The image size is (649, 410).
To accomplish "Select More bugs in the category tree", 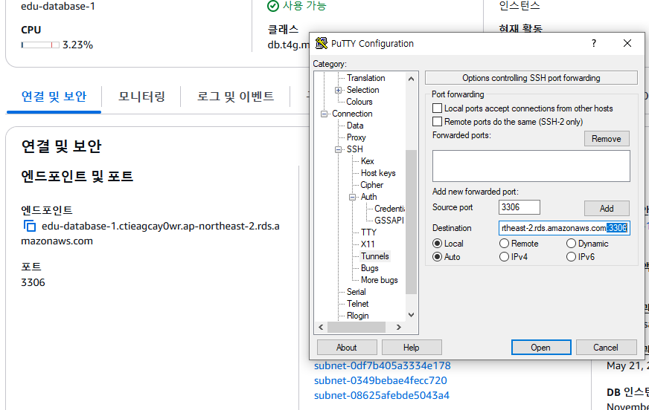I will click(379, 280).
